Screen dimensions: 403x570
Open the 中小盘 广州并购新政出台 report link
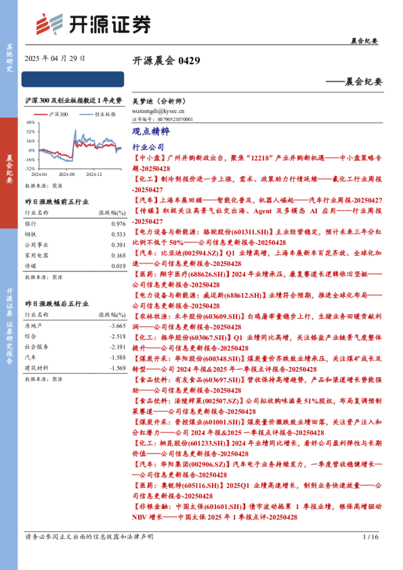(x=257, y=163)
